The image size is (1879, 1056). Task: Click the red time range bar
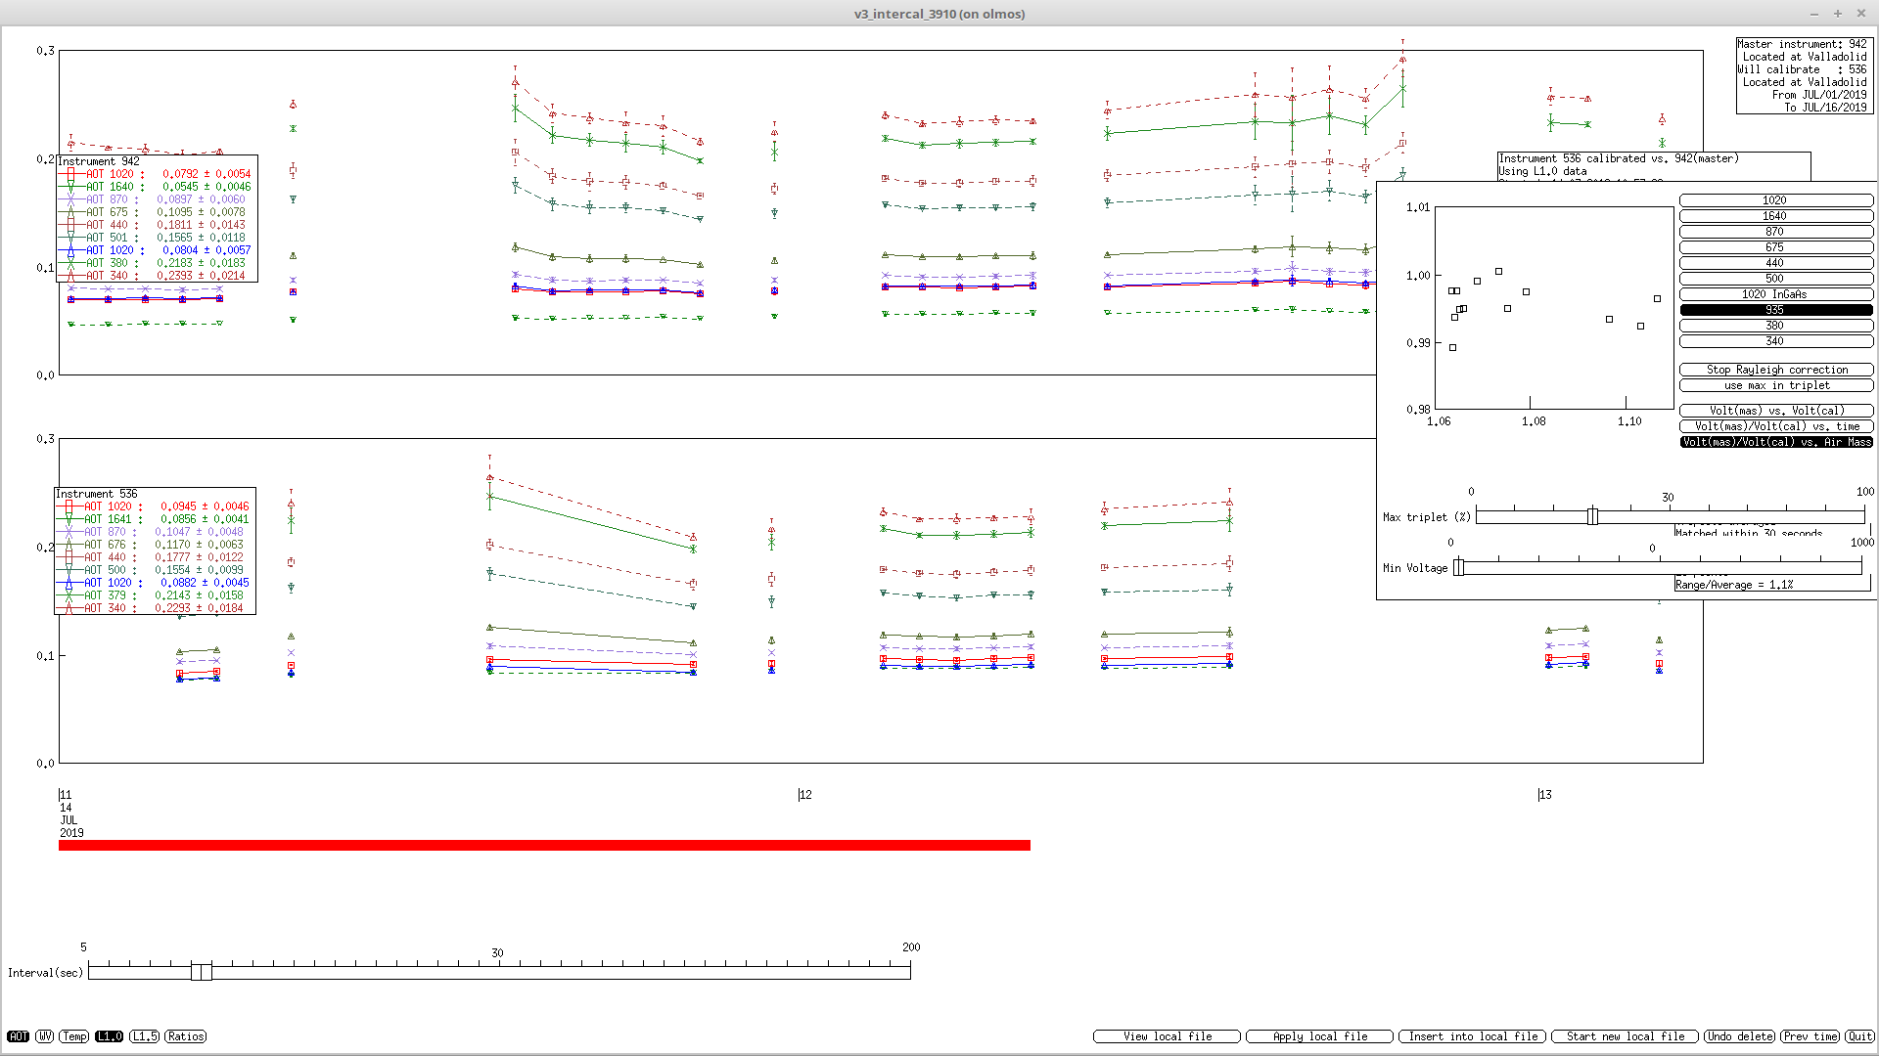tap(544, 845)
